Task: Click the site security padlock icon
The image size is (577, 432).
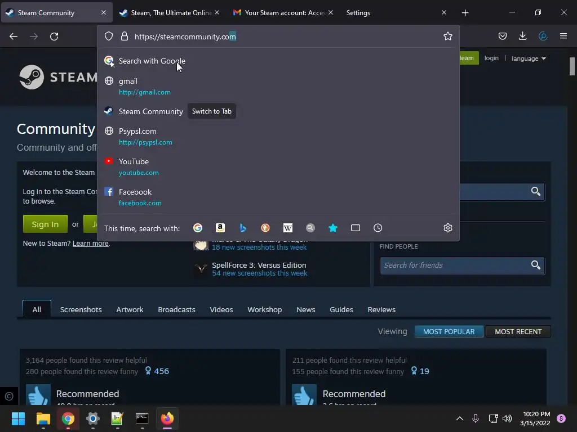Action: tap(125, 37)
